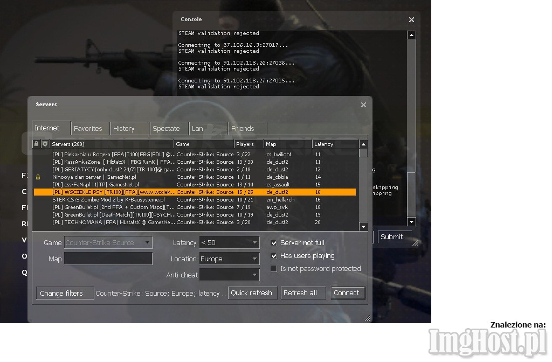Switch to the Favorites tab

91,128
